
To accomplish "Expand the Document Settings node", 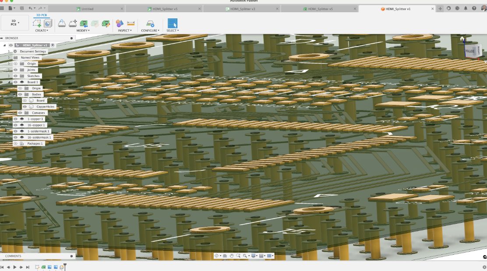I will pos(9,52).
